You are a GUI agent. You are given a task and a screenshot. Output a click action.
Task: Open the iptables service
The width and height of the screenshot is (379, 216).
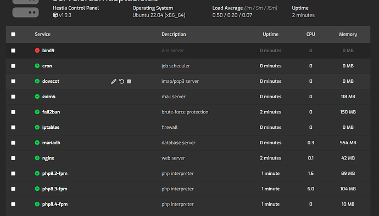pyautogui.click(x=51, y=127)
